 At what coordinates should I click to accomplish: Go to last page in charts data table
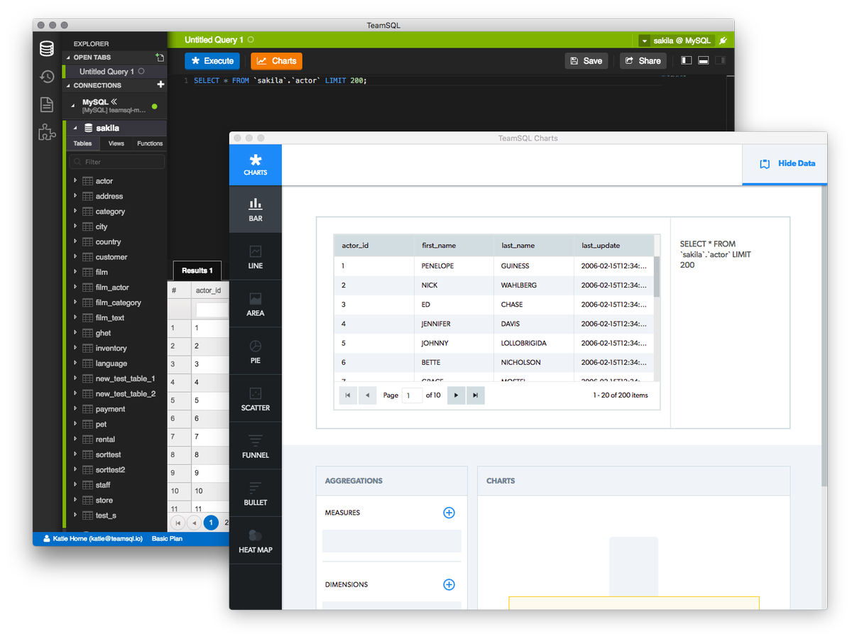476,395
